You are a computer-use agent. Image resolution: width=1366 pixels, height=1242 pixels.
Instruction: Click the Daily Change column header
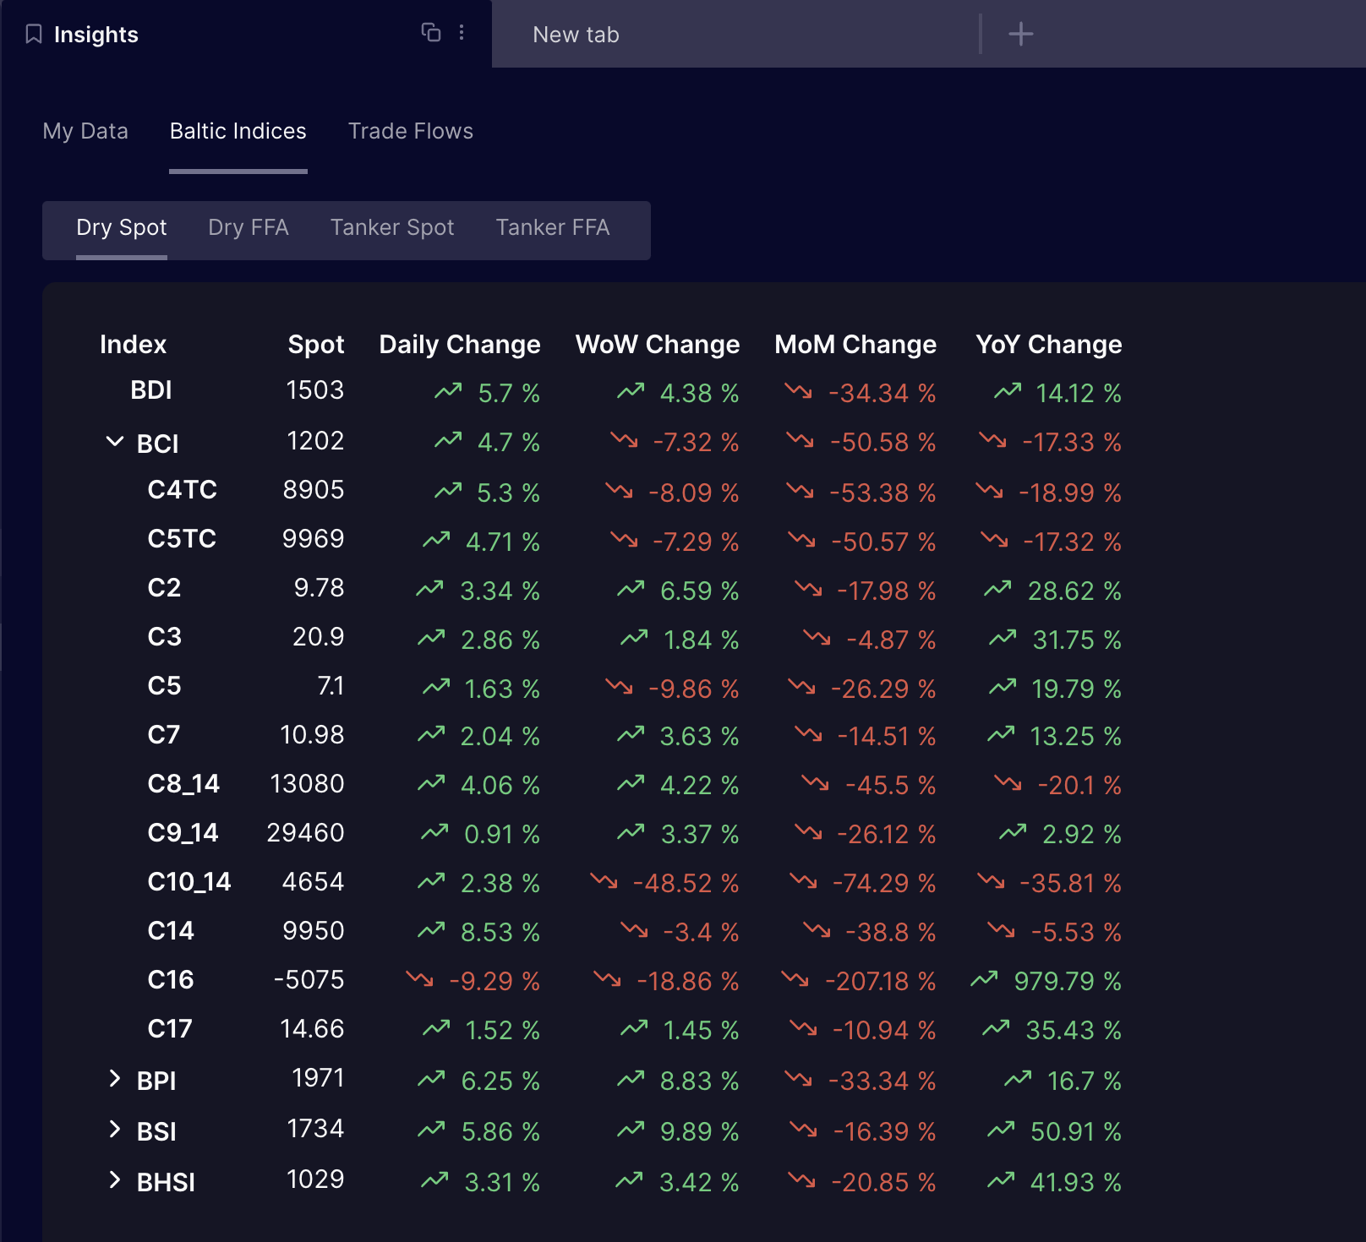(460, 345)
